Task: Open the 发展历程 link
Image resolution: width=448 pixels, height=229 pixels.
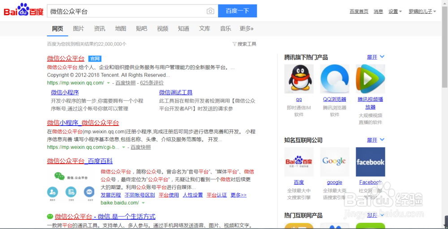Action: click(x=111, y=195)
